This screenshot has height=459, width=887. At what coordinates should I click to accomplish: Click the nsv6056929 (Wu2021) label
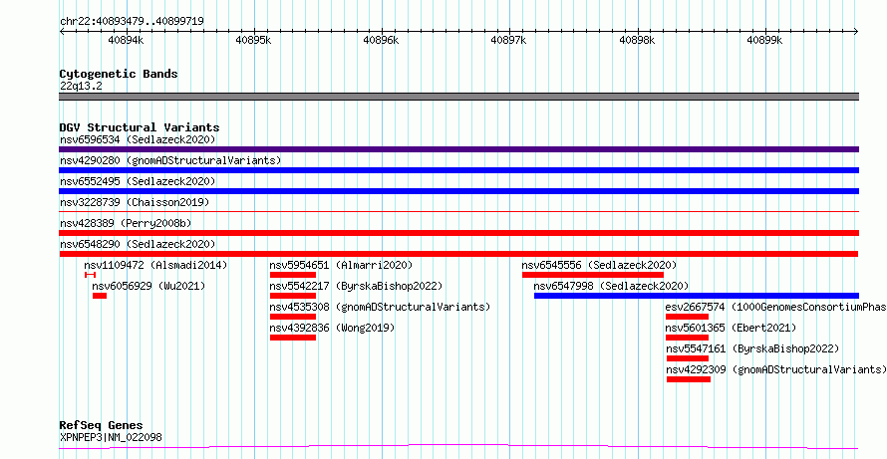pos(148,286)
